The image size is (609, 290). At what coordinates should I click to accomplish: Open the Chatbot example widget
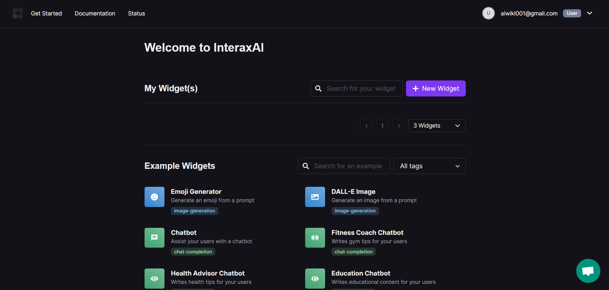(183, 233)
